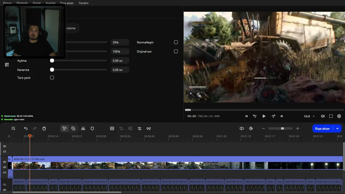The width and height of the screenshot is (345, 194).
Task: Click the 100% value field
Action: pos(120,51)
